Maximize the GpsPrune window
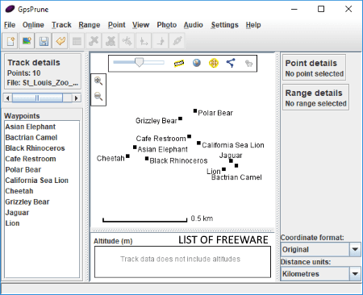Screen dimensions: 363x295 (321, 9)
